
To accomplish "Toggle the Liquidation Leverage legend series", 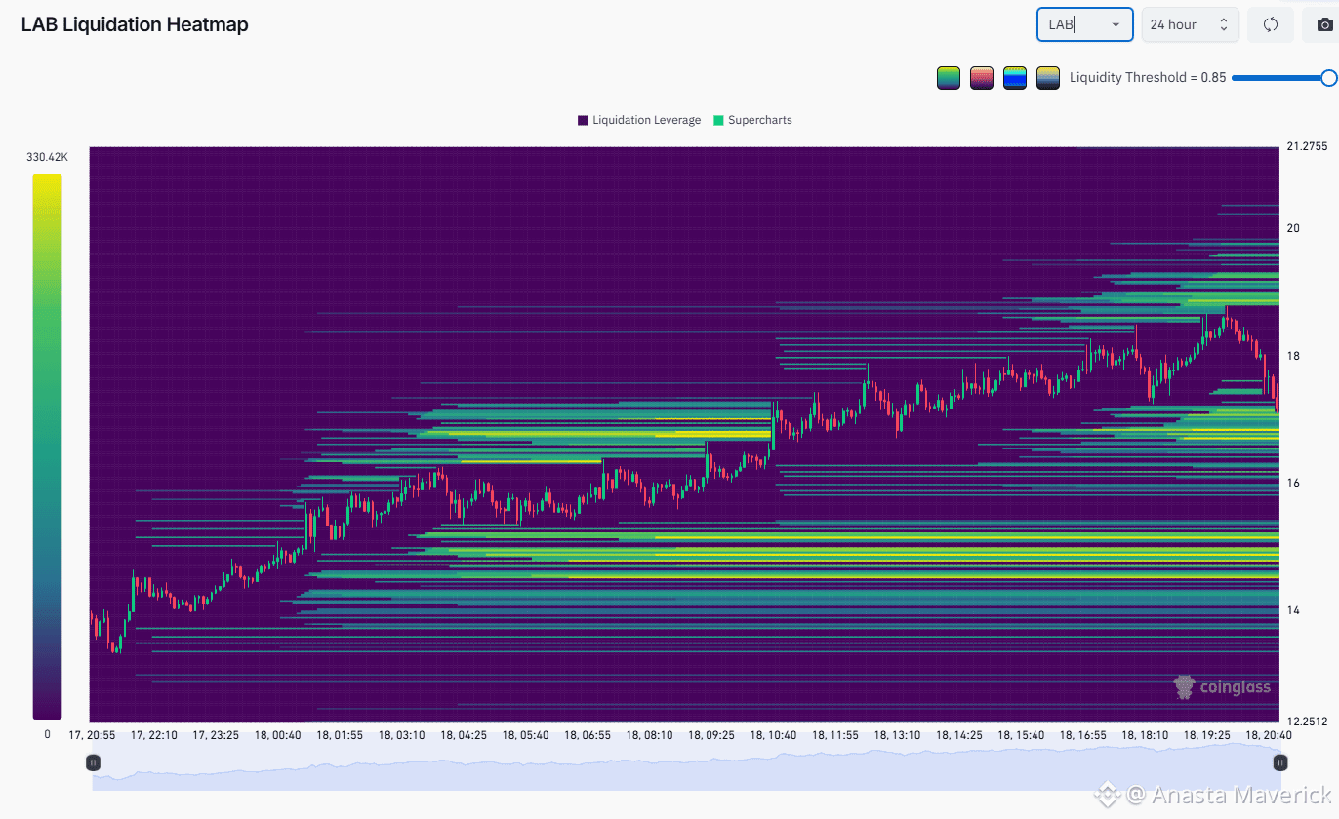I will tap(639, 120).
